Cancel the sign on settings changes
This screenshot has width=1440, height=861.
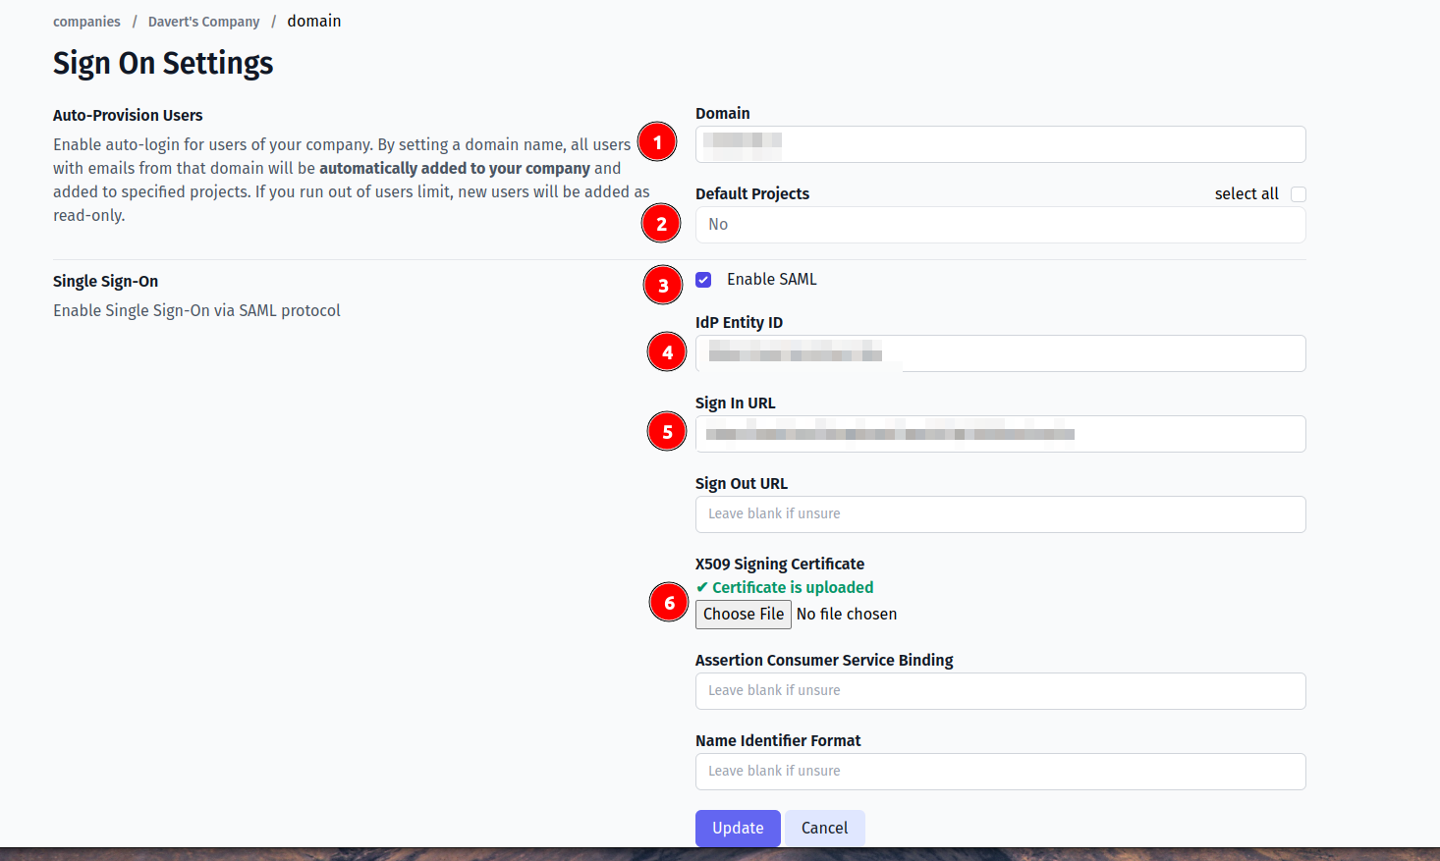point(824,828)
